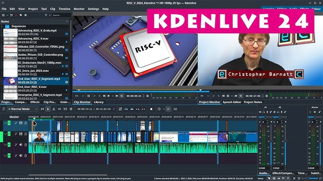Open the audio mixer toggle icon in timeline toolbar
The height and width of the screenshot is (181, 323).
(x=168, y=109)
